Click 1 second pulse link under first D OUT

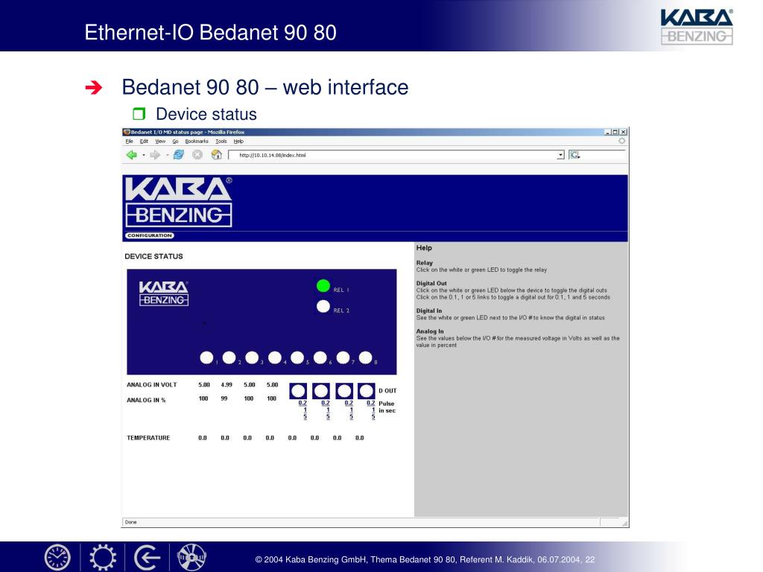305,410
